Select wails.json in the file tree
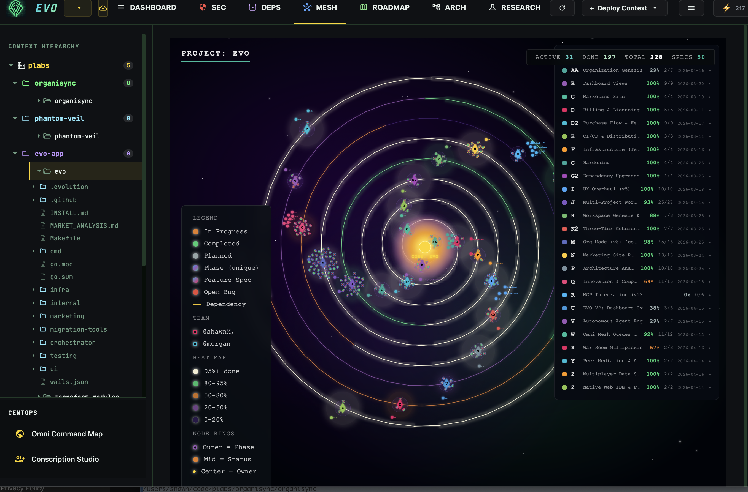This screenshot has width=748, height=492. click(69, 382)
